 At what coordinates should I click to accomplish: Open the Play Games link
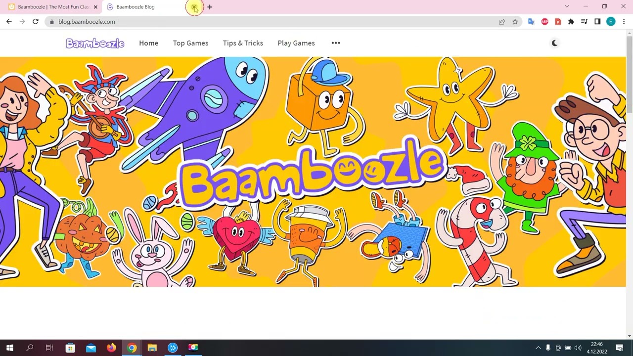point(296,43)
